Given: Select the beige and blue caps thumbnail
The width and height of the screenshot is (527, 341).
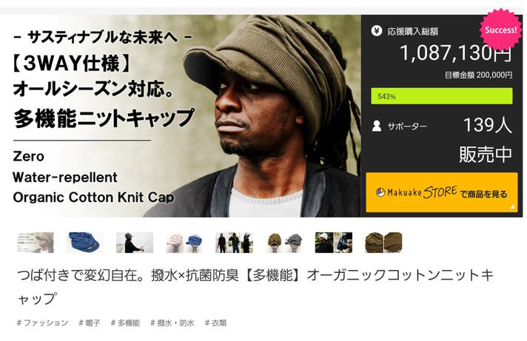Looking at the screenshot, I should click(x=184, y=242).
